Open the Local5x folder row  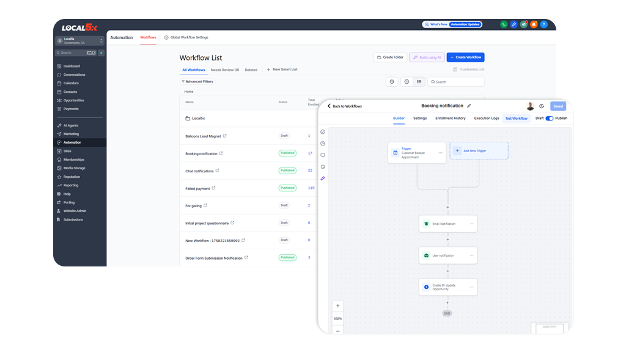tap(196, 119)
